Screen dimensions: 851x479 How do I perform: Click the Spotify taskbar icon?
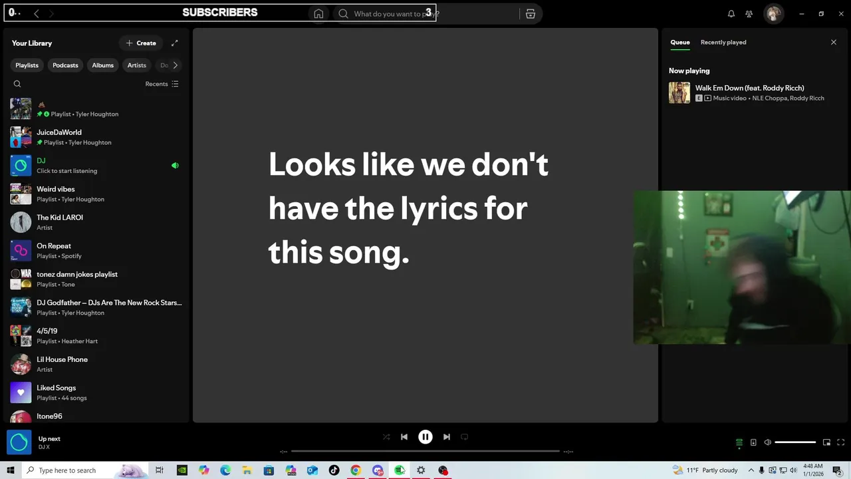(399, 470)
